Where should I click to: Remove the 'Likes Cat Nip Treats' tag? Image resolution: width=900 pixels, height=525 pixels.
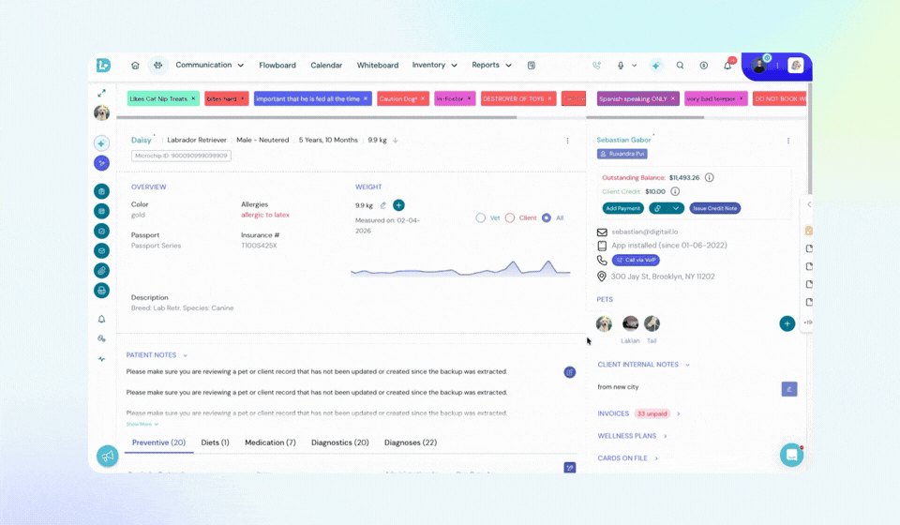(x=193, y=98)
